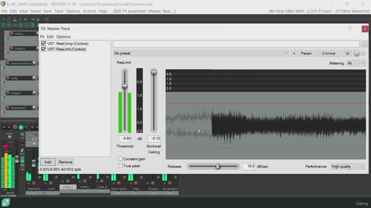Open the Performance High quality dropdown
Viewport: 371px width, 208px height.
(x=347, y=166)
